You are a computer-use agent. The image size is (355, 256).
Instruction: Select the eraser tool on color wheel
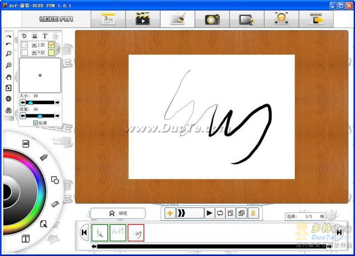[55, 204]
